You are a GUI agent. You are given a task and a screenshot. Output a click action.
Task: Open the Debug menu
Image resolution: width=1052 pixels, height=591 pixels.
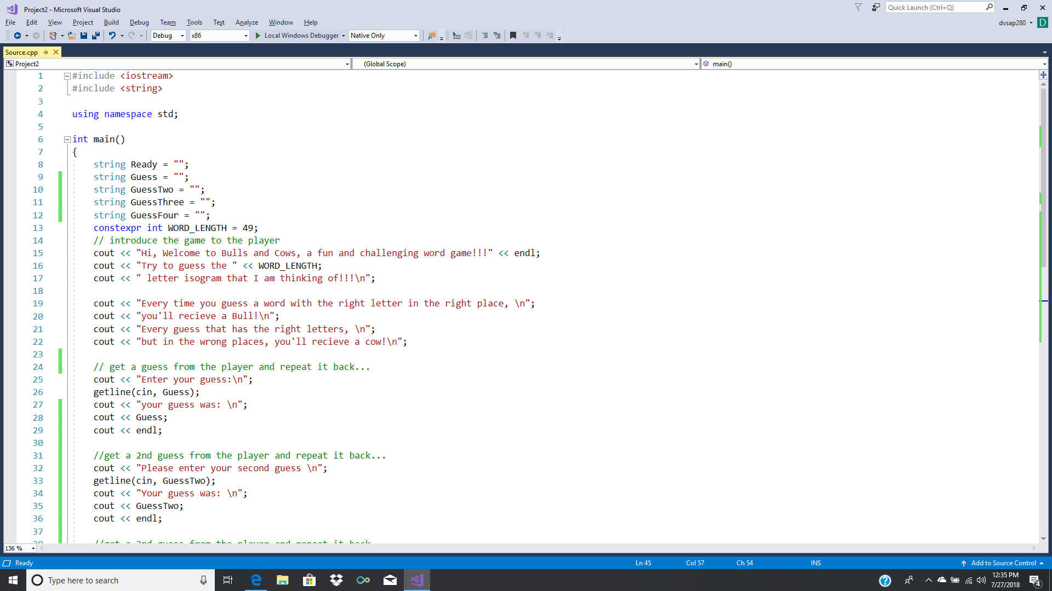pyautogui.click(x=139, y=22)
